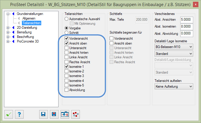Tick the Isometrie-4 checkbox
Viewport: 201px width, 123px height.
[66, 80]
